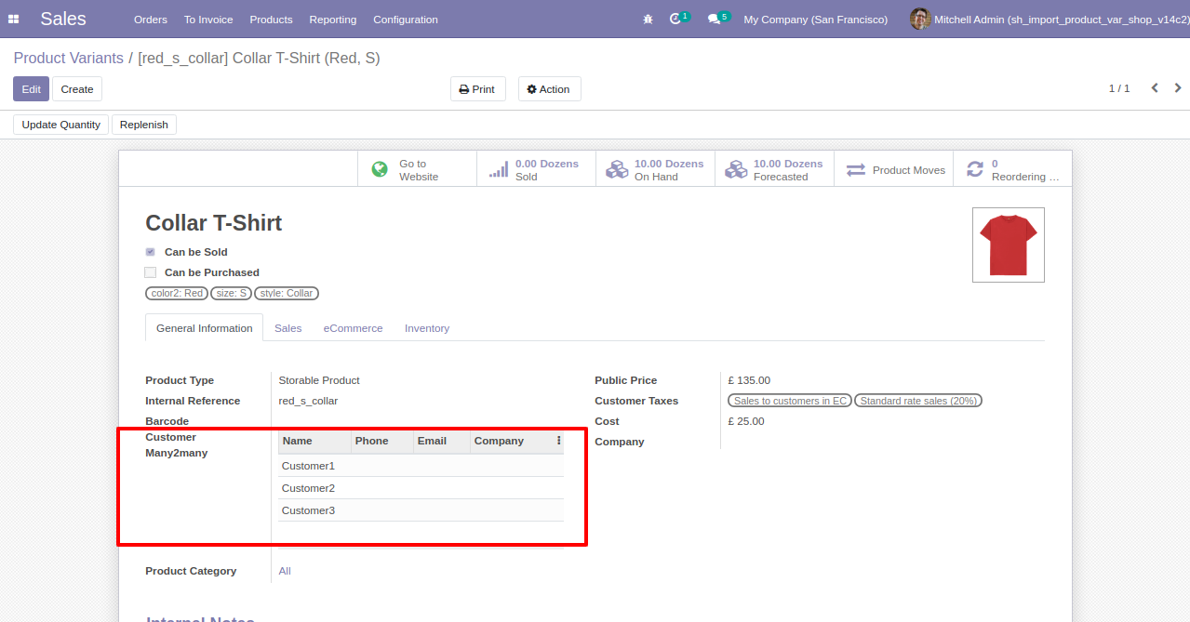The height and width of the screenshot is (622, 1190).
Task: Open the Products menu
Action: pos(271,20)
